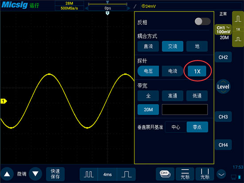Open the CH1 channel stack icon
244x183 pixels.
tap(165, 174)
